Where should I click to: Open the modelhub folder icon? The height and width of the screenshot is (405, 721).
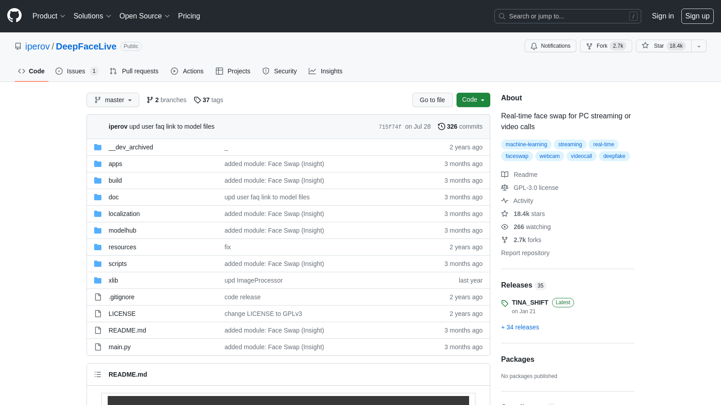pyautogui.click(x=98, y=230)
